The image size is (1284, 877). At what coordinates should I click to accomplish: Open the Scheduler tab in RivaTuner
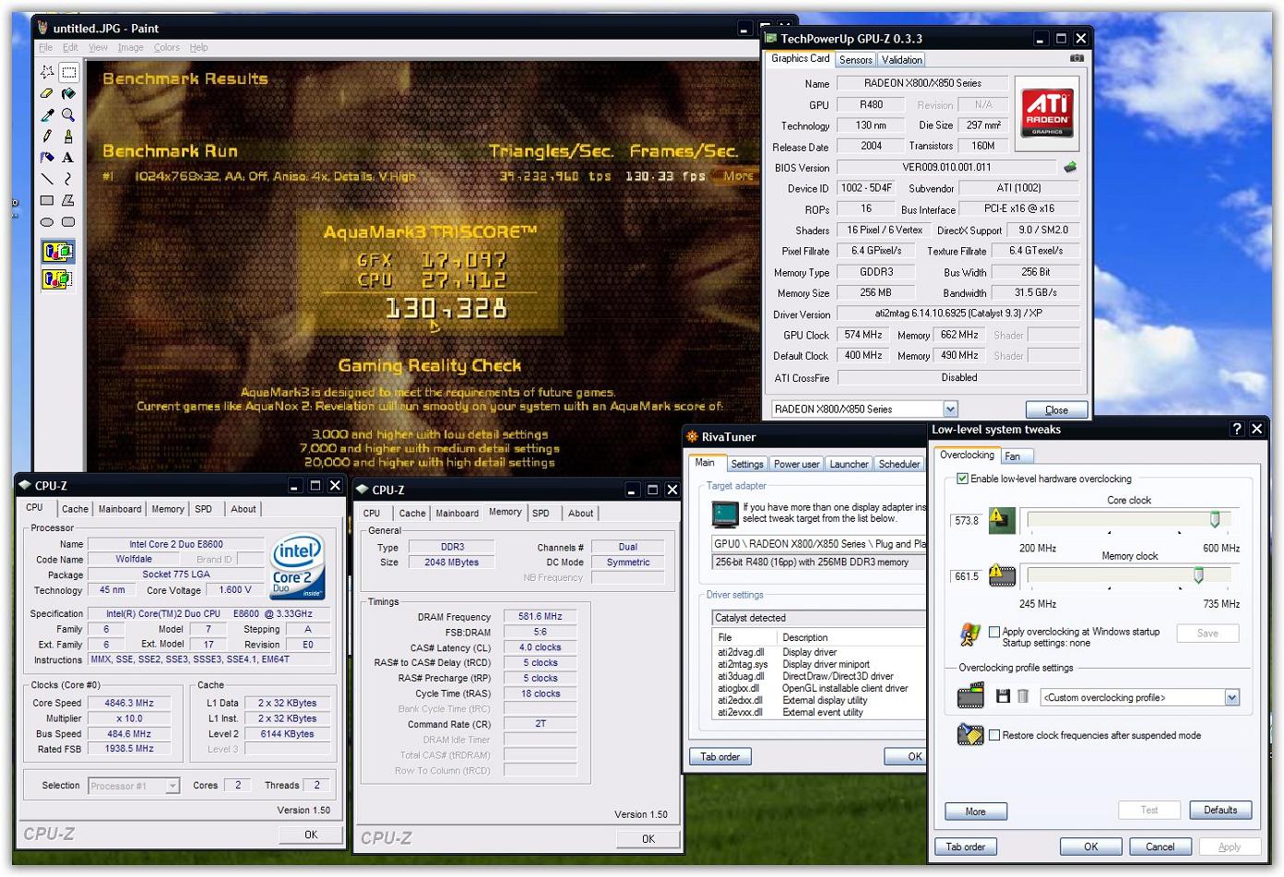899,464
